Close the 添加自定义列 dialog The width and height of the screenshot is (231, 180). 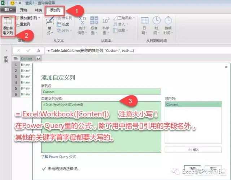pyautogui.click(x=226, y=67)
